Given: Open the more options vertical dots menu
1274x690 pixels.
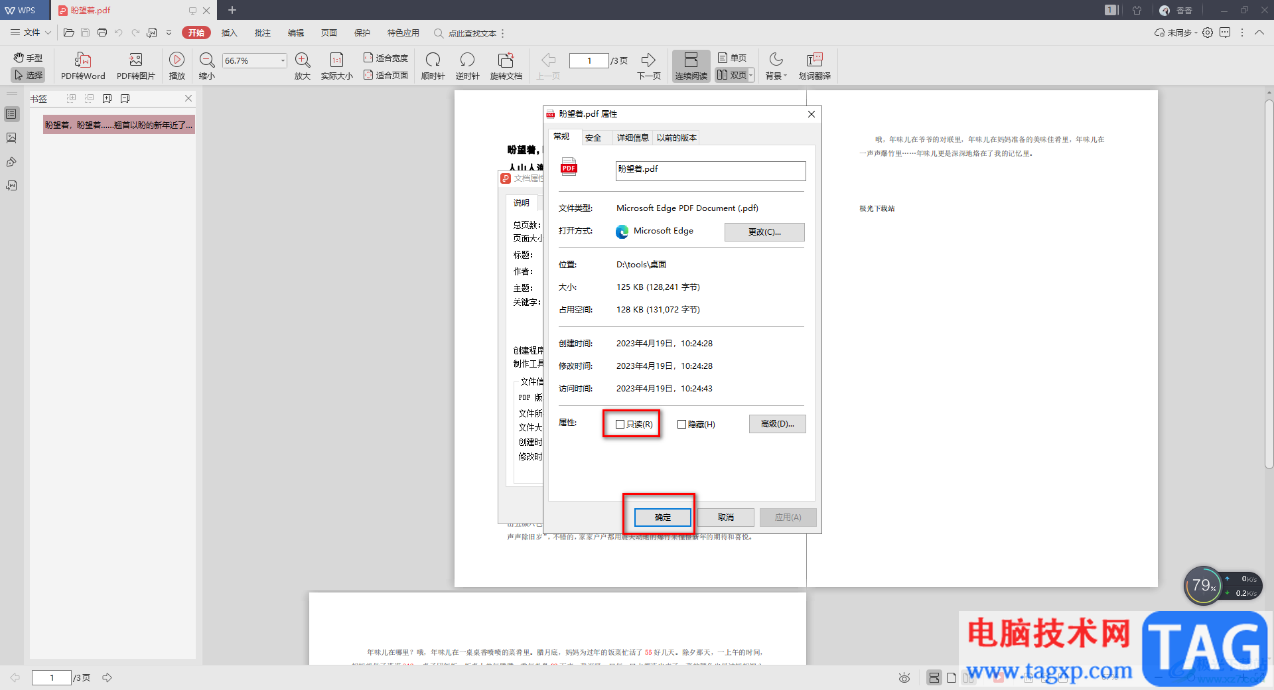Looking at the screenshot, I should (x=1242, y=33).
